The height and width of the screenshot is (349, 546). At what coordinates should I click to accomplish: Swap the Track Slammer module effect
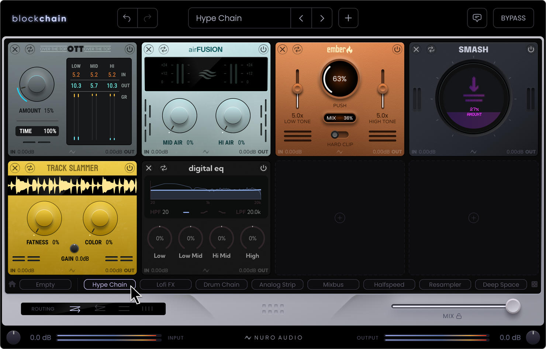30,168
